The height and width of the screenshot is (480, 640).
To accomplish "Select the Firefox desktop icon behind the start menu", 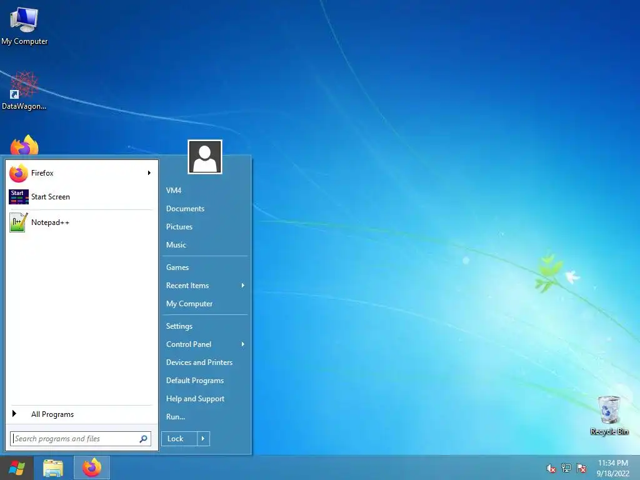I will (x=24, y=145).
